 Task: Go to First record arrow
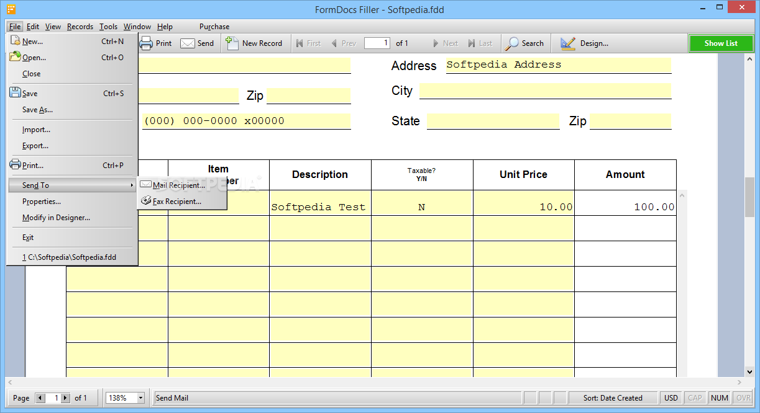pos(300,43)
